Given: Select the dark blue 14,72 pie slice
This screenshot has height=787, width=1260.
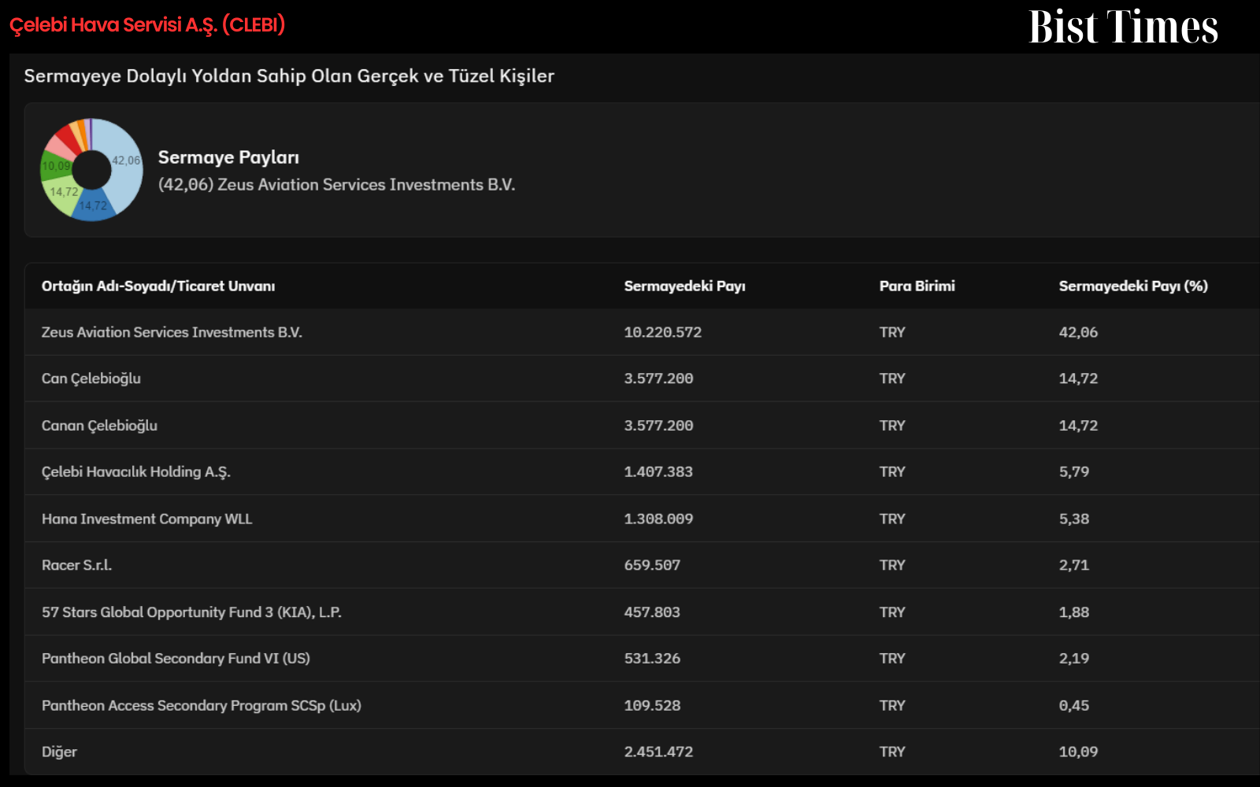Looking at the screenshot, I should tap(94, 206).
